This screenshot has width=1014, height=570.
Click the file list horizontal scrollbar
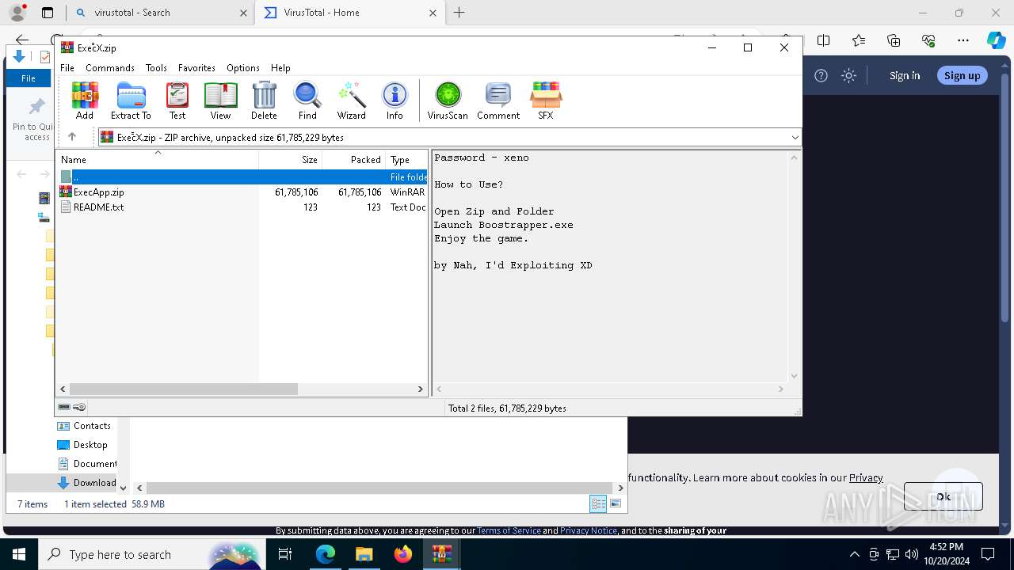coord(183,389)
